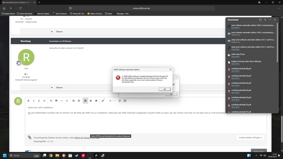The image size is (283, 159).
Task: Click the RiverSong username in post header
Action: tap(25, 41)
